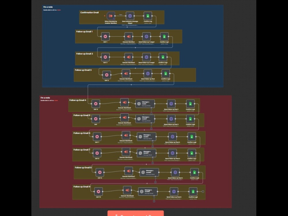The image size is (288, 216).
Task: Click the orange Execute workflow button
Action: [x=136, y=213]
